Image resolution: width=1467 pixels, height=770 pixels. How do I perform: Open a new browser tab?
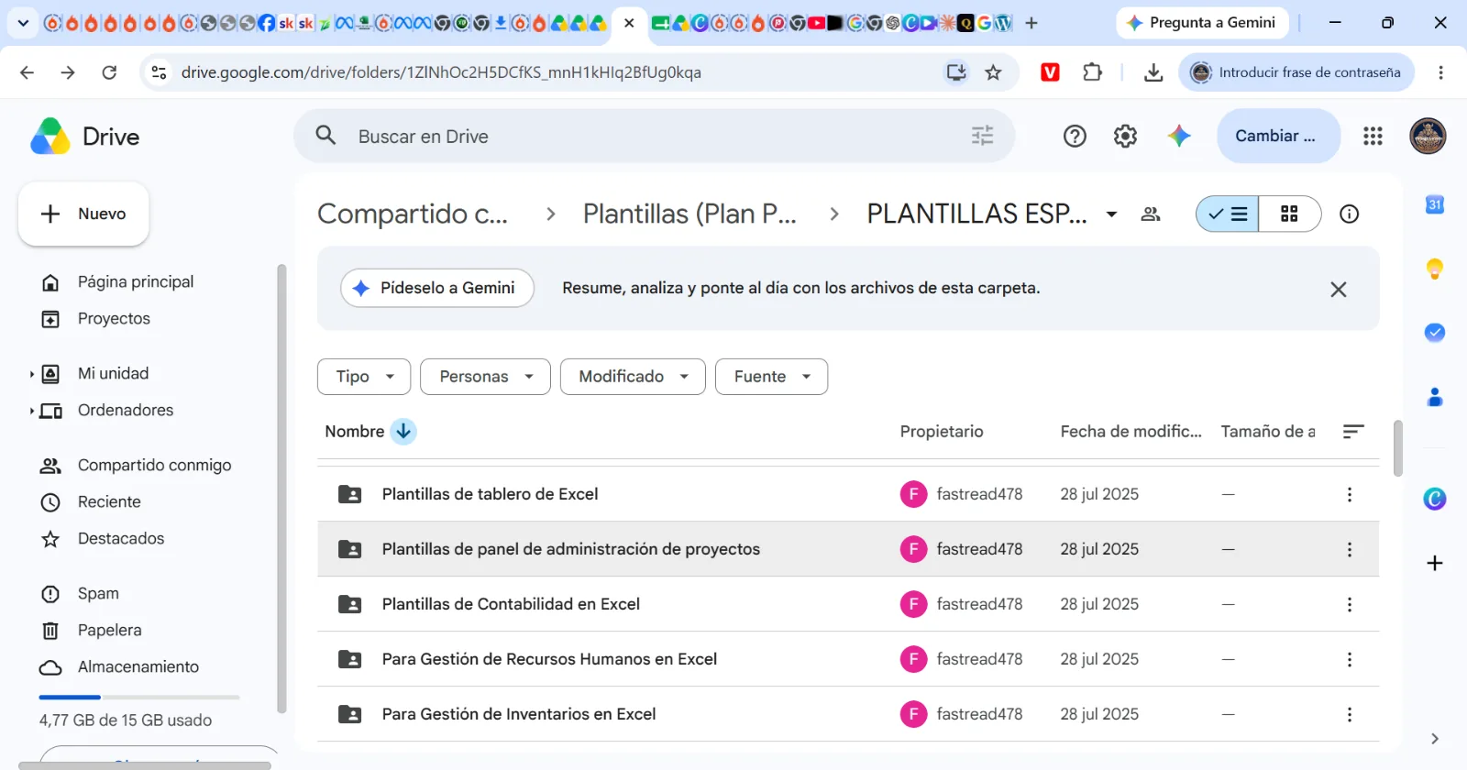pos(1031,23)
